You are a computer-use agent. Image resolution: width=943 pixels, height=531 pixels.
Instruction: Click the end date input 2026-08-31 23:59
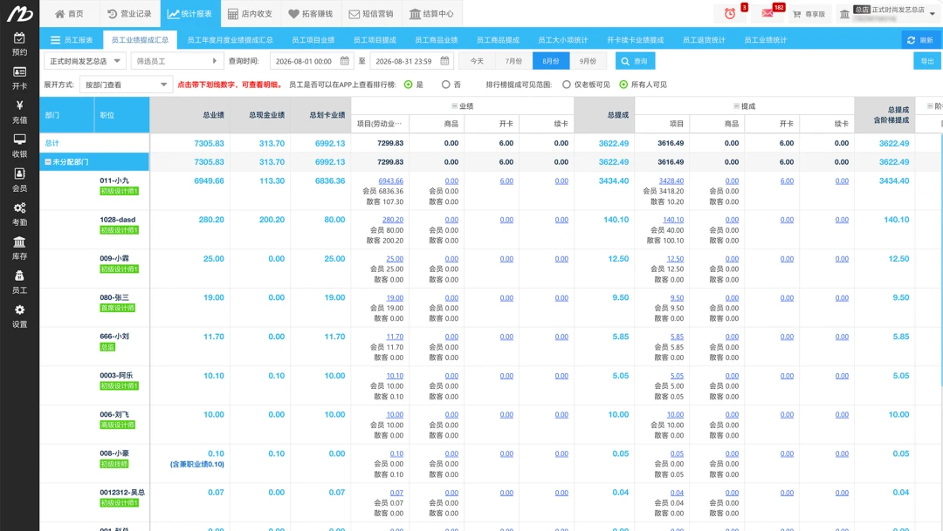pyautogui.click(x=410, y=61)
